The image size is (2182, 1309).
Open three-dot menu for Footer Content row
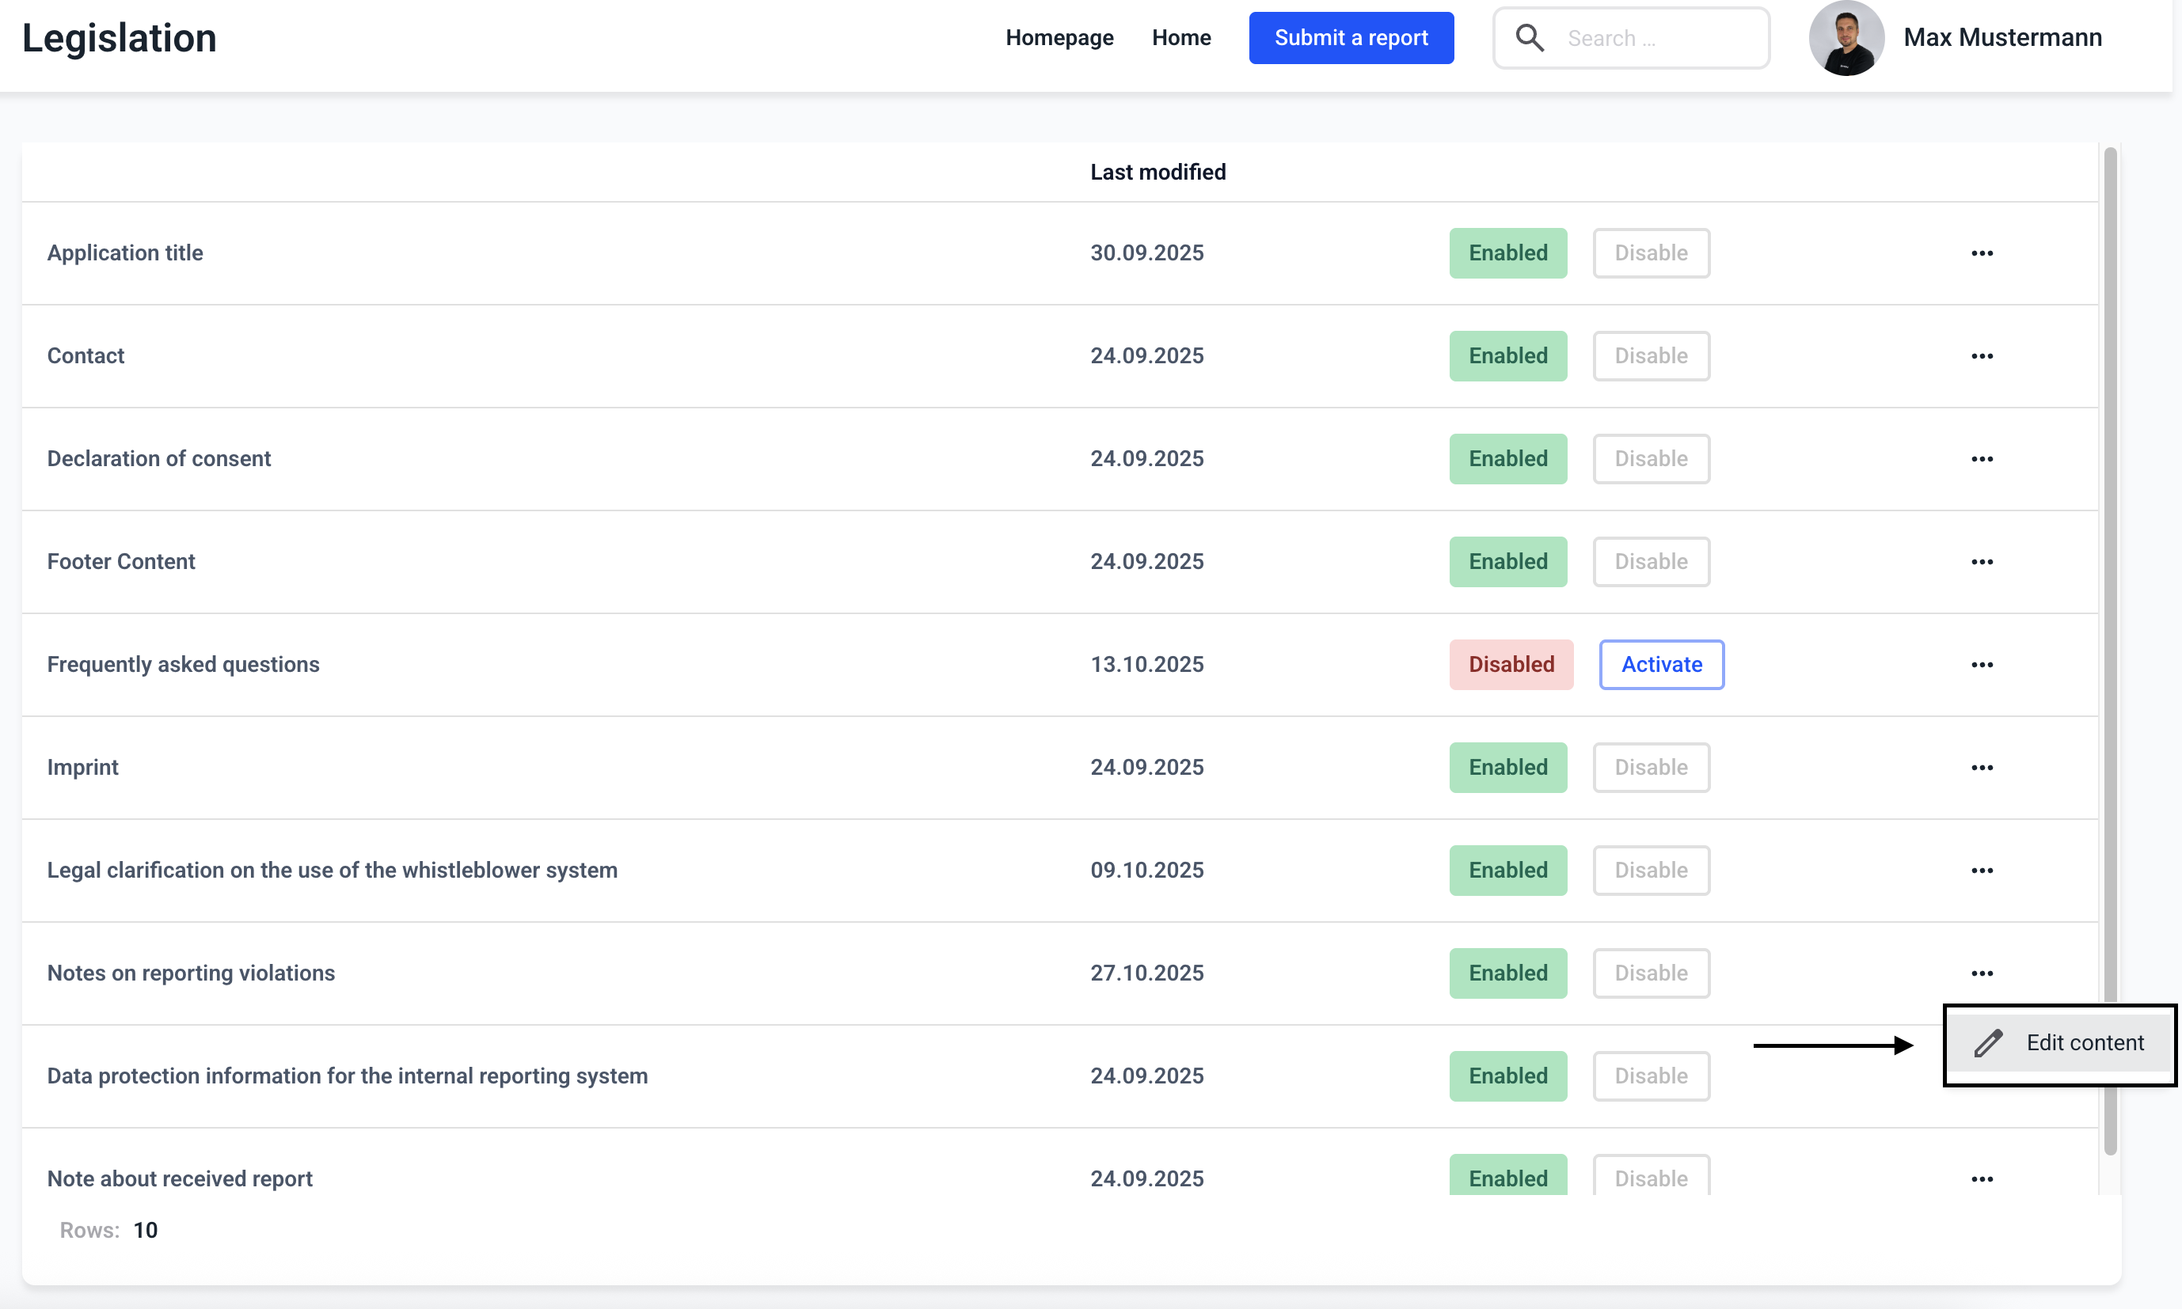(1982, 562)
